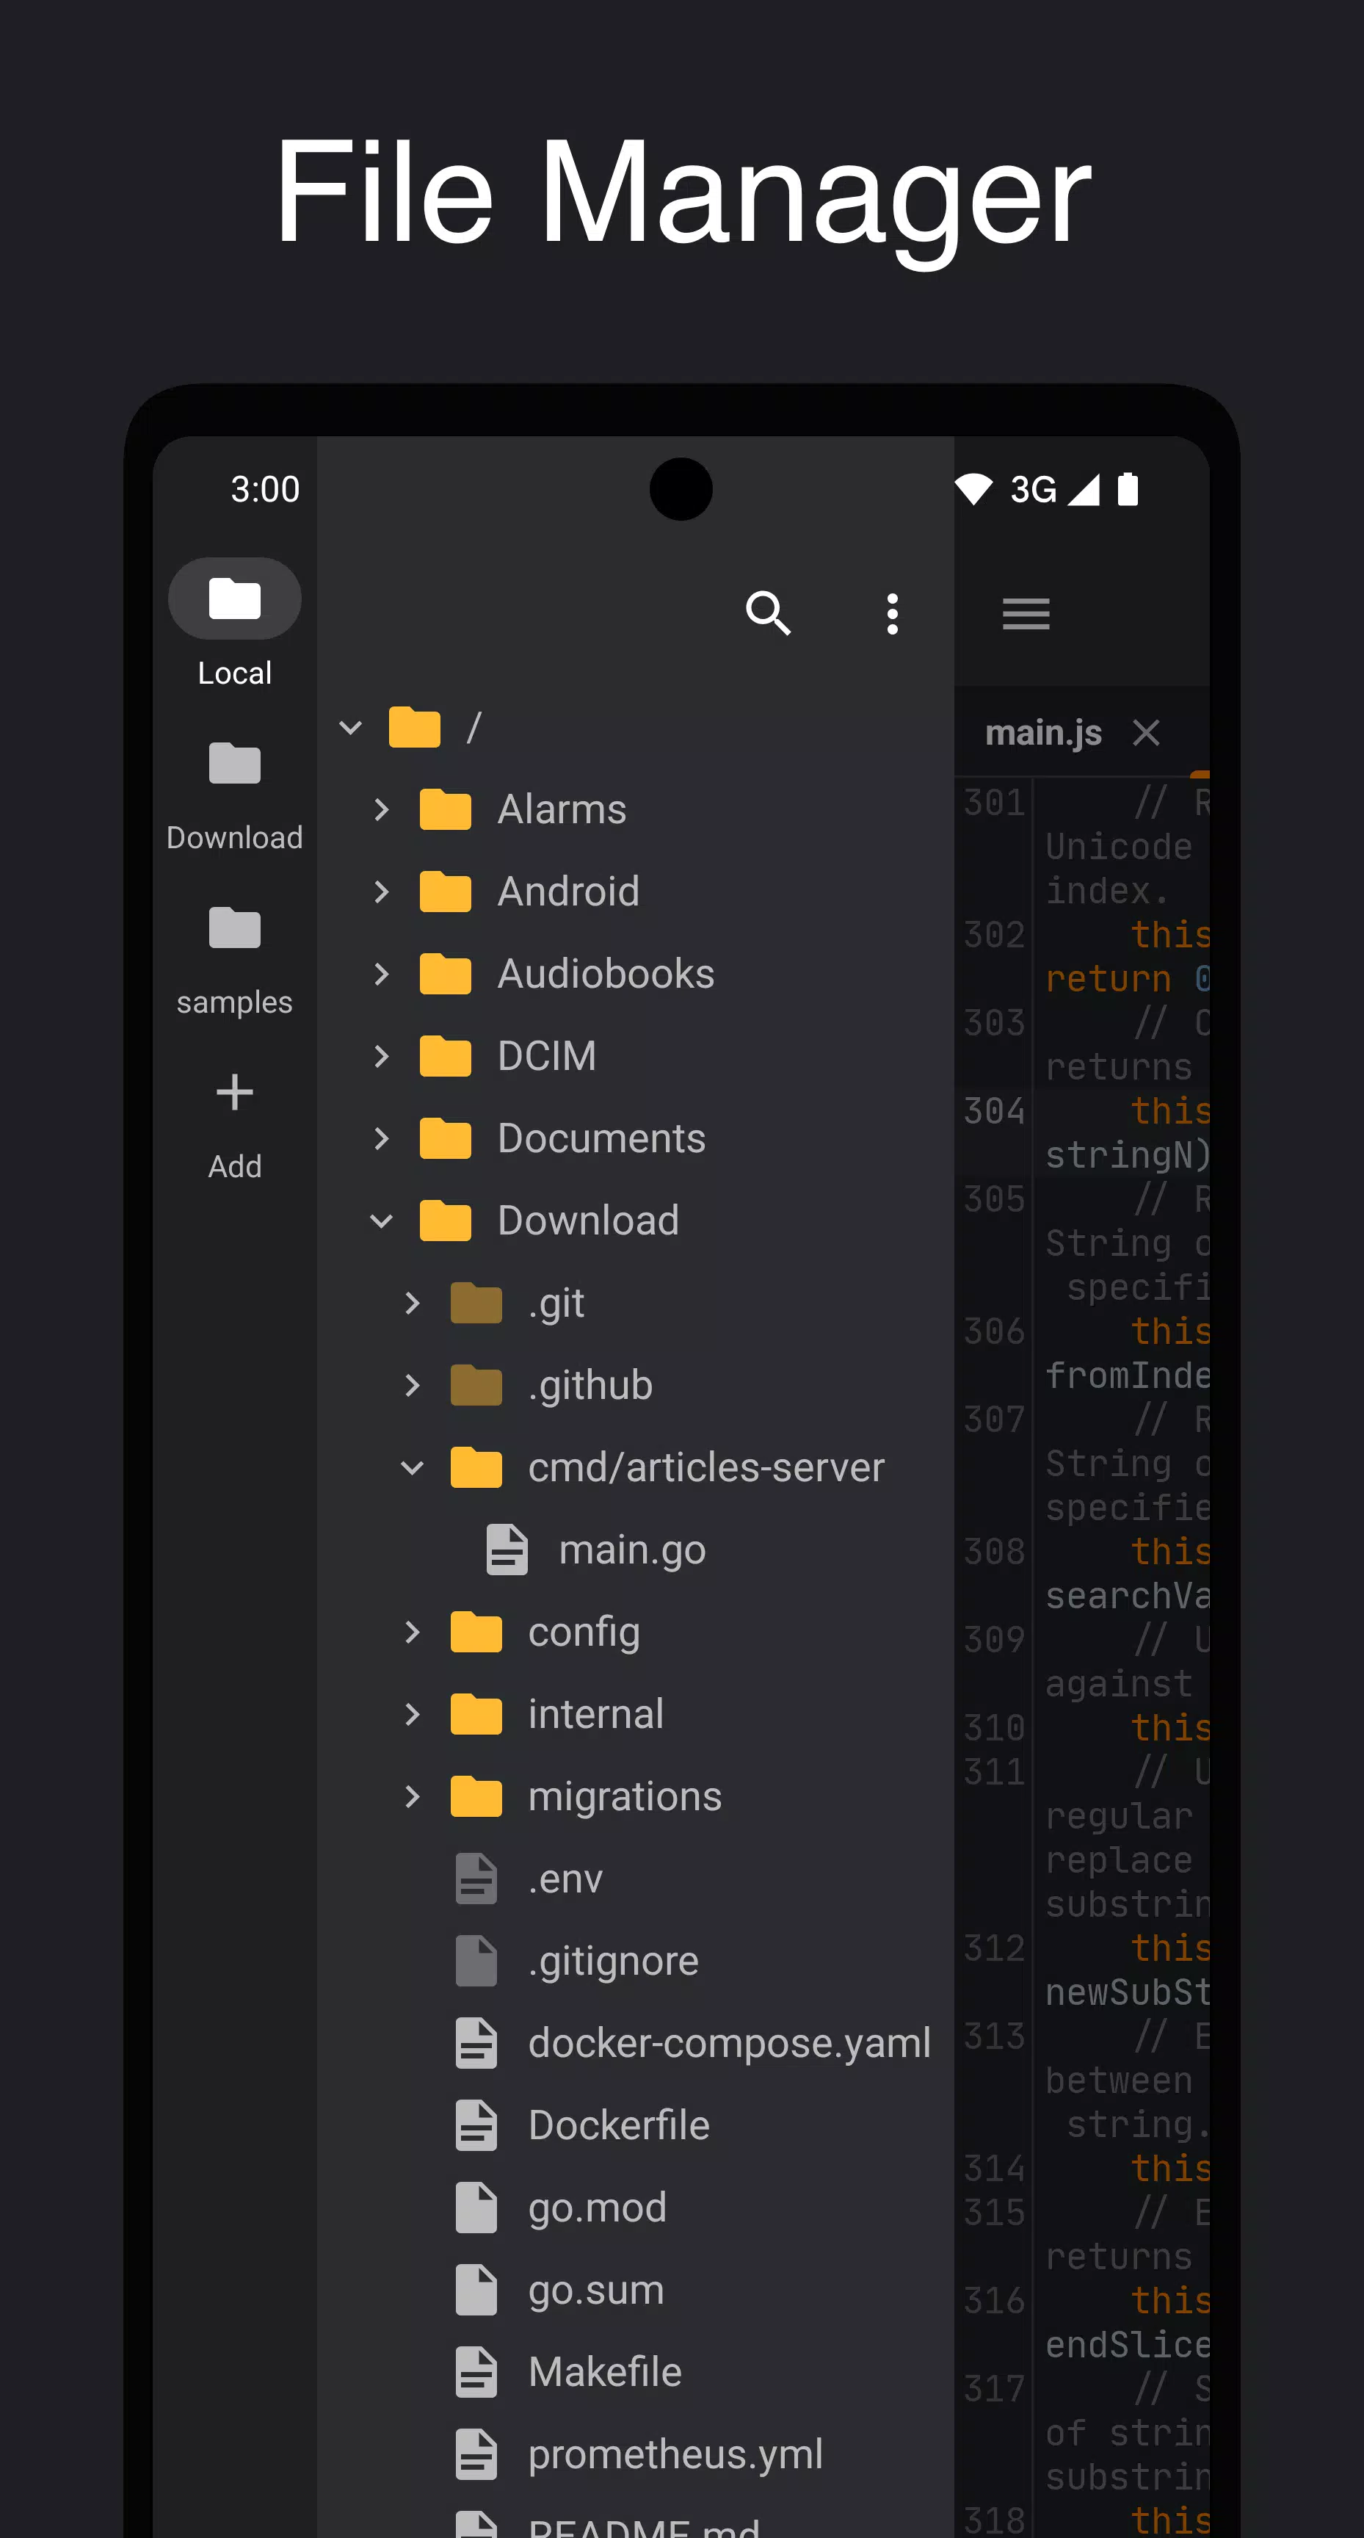Tap the hamburger menu icon in editor
This screenshot has height=2538, width=1364.
pos(1026,614)
